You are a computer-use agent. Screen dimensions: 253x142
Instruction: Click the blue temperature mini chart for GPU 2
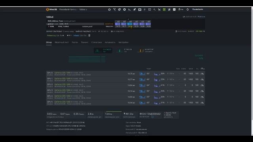(142, 85)
